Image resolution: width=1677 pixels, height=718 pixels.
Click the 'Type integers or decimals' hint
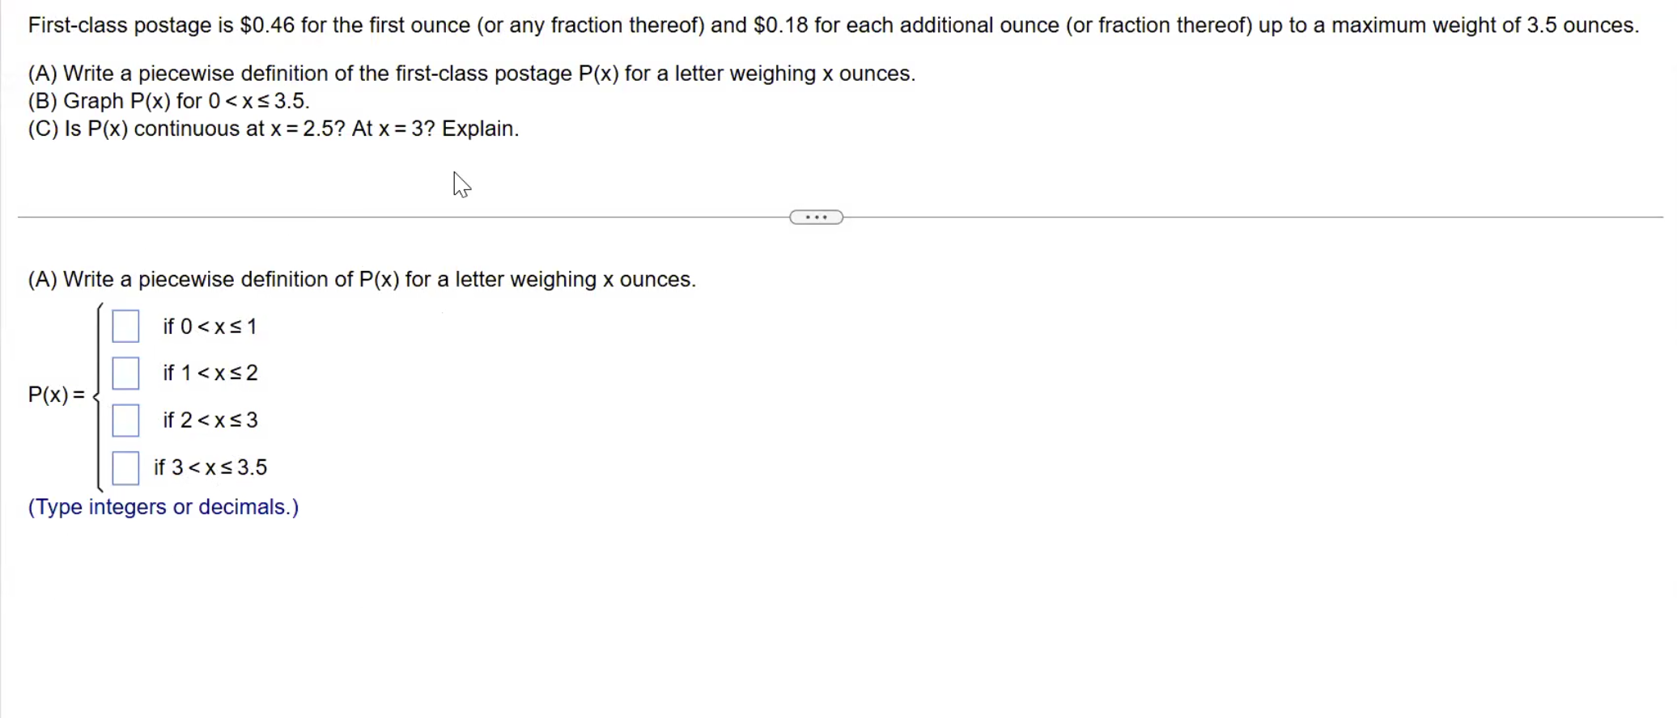pos(163,507)
